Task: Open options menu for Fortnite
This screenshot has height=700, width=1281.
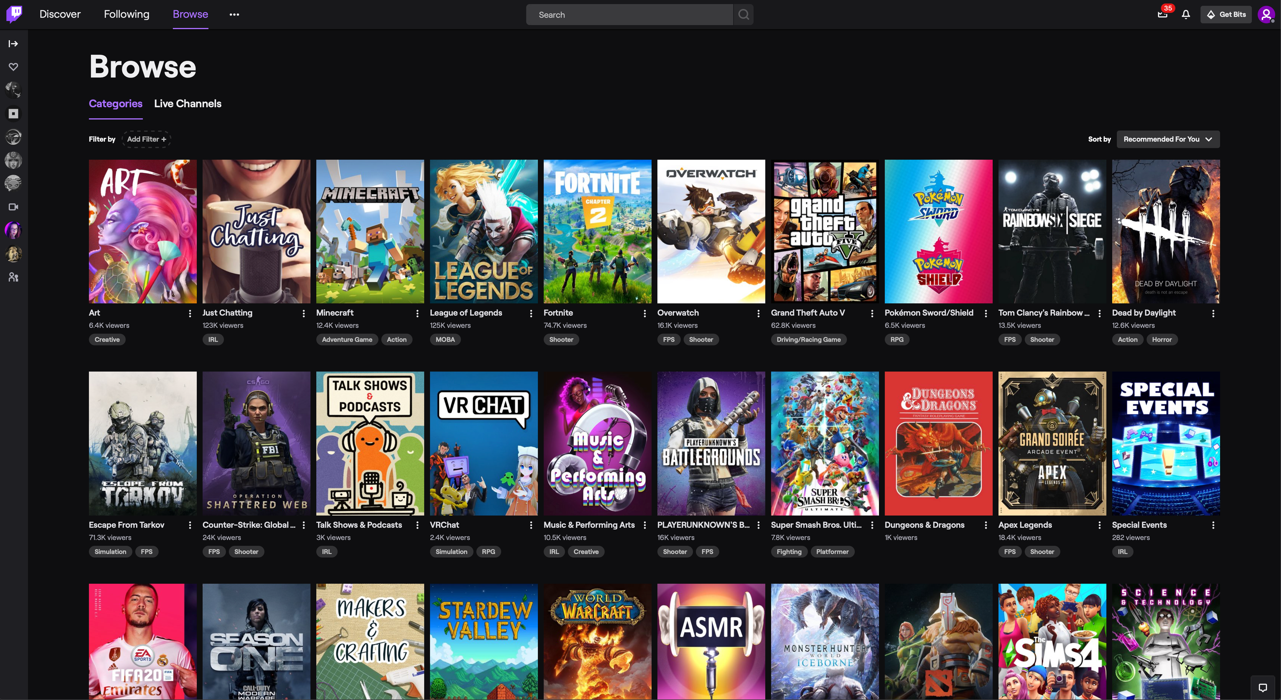Action: (645, 313)
